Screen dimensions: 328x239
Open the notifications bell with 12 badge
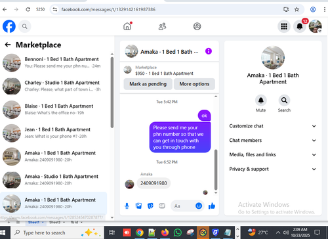[300, 26]
